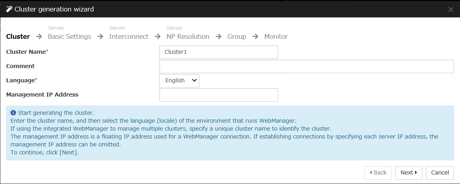Click into the Management IP Address field
Screen dimensions: 460x184
point(218,95)
